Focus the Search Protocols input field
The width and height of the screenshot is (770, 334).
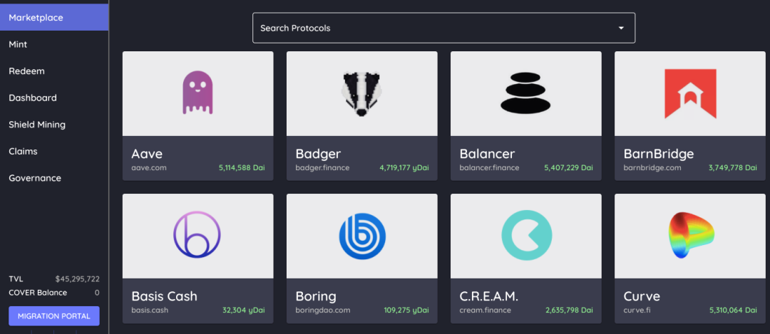coord(428,28)
